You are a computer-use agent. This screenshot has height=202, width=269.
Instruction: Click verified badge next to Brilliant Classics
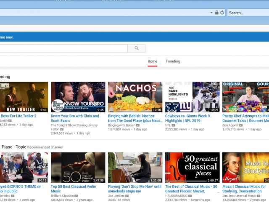pyautogui.click(x=76, y=196)
